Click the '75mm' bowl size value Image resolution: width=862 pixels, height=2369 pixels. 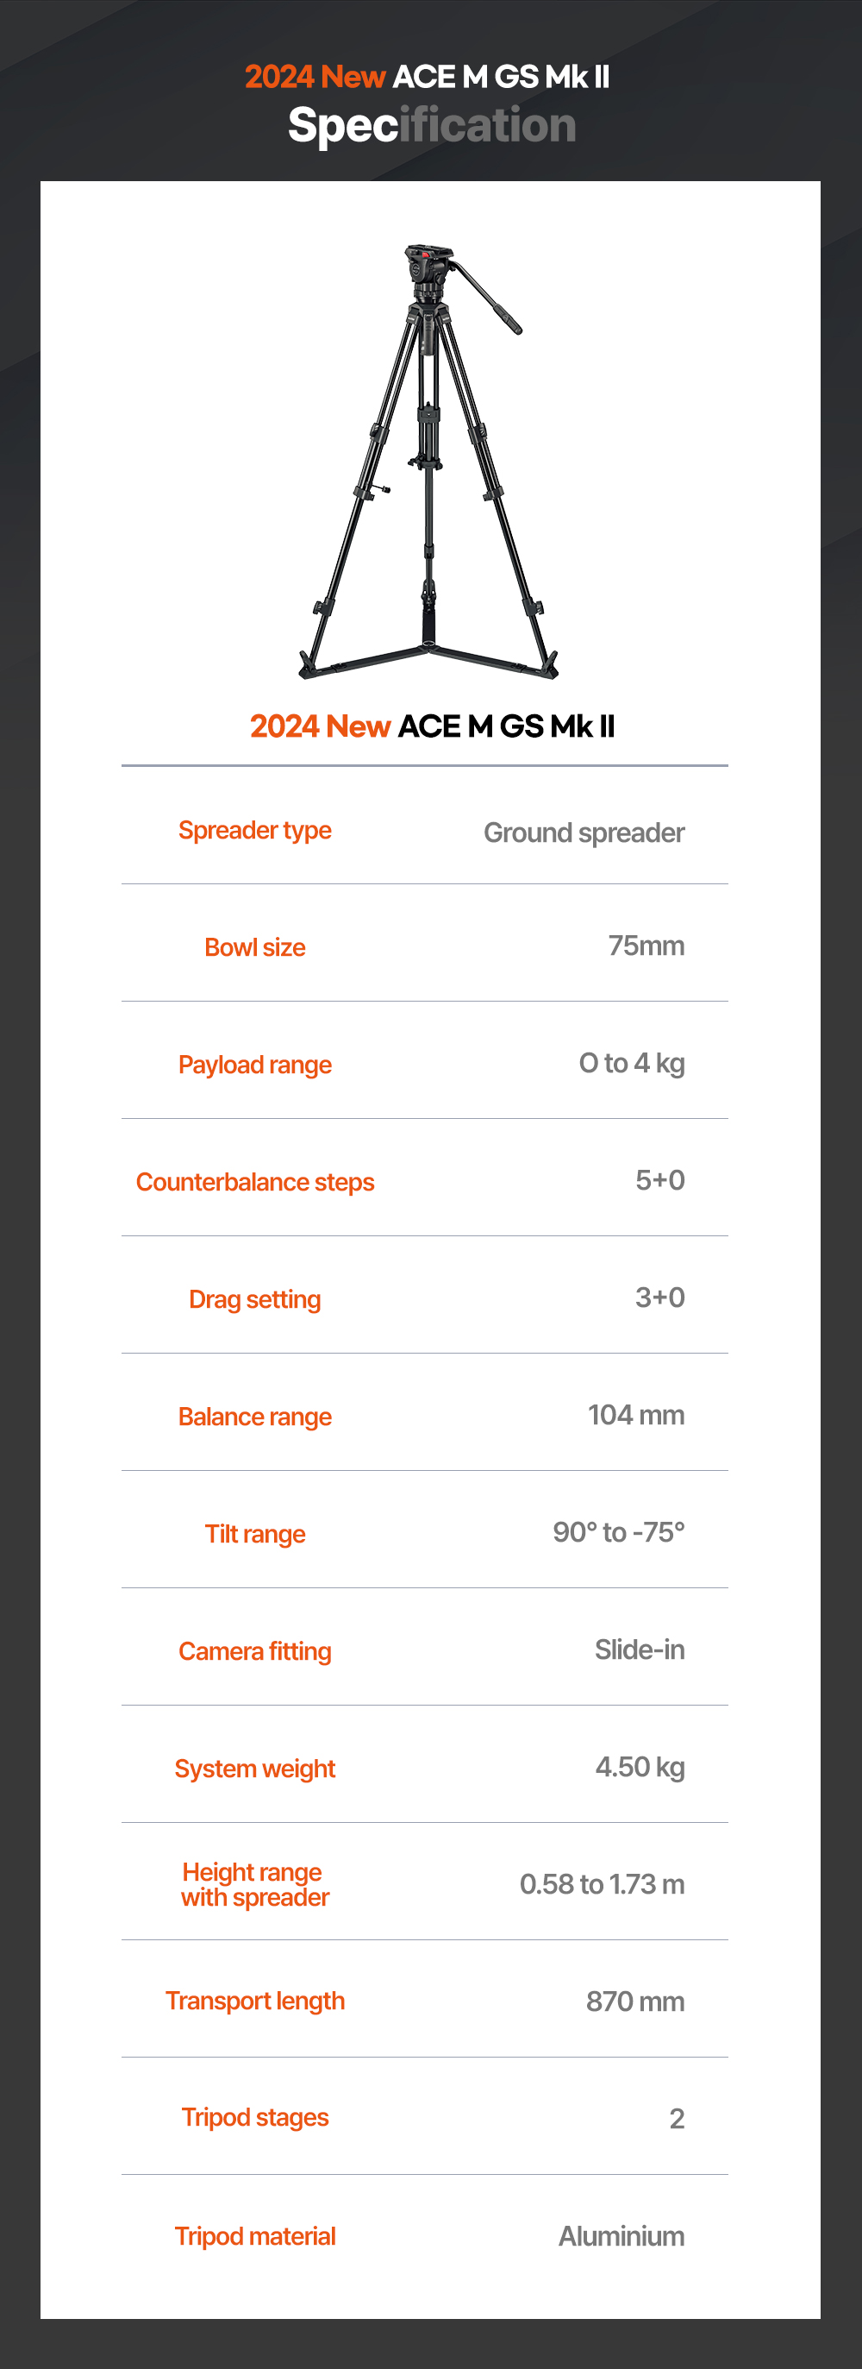pos(646,946)
